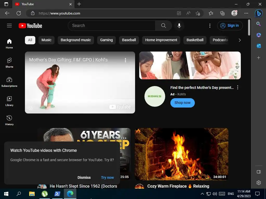
Task: Open Bing chat sidebar button
Action: pos(259,13)
